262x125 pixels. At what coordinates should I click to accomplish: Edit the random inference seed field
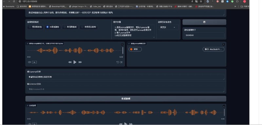[204, 35]
